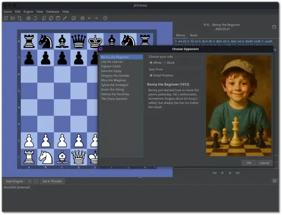The width and height of the screenshot is (282, 215).
Task: Jump to the last move
Action: click(238, 173)
